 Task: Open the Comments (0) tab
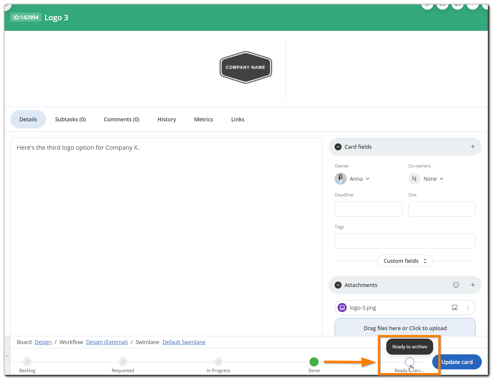coord(122,119)
